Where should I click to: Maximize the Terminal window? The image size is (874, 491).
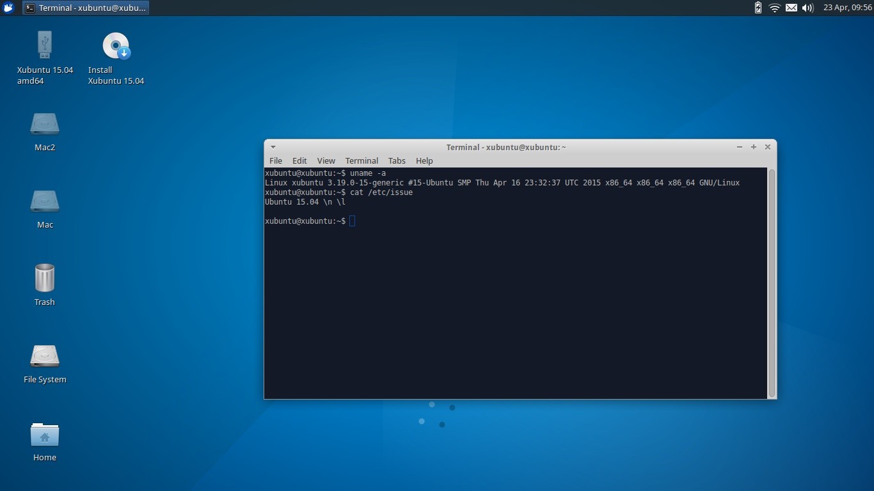(x=754, y=147)
